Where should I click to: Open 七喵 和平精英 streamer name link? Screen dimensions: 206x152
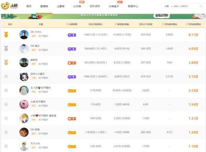click(x=38, y=102)
